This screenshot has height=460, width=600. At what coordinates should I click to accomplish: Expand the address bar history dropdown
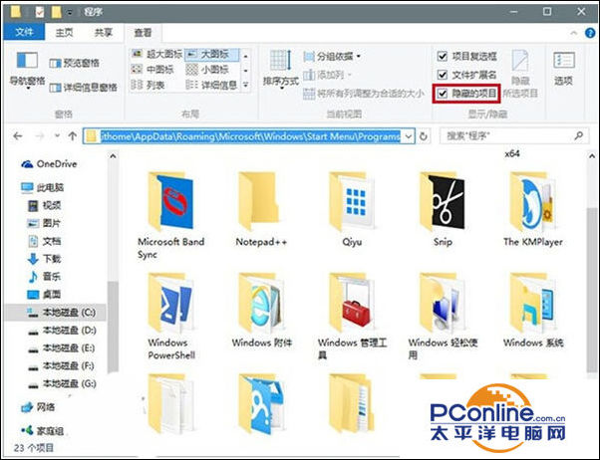click(x=409, y=136)
